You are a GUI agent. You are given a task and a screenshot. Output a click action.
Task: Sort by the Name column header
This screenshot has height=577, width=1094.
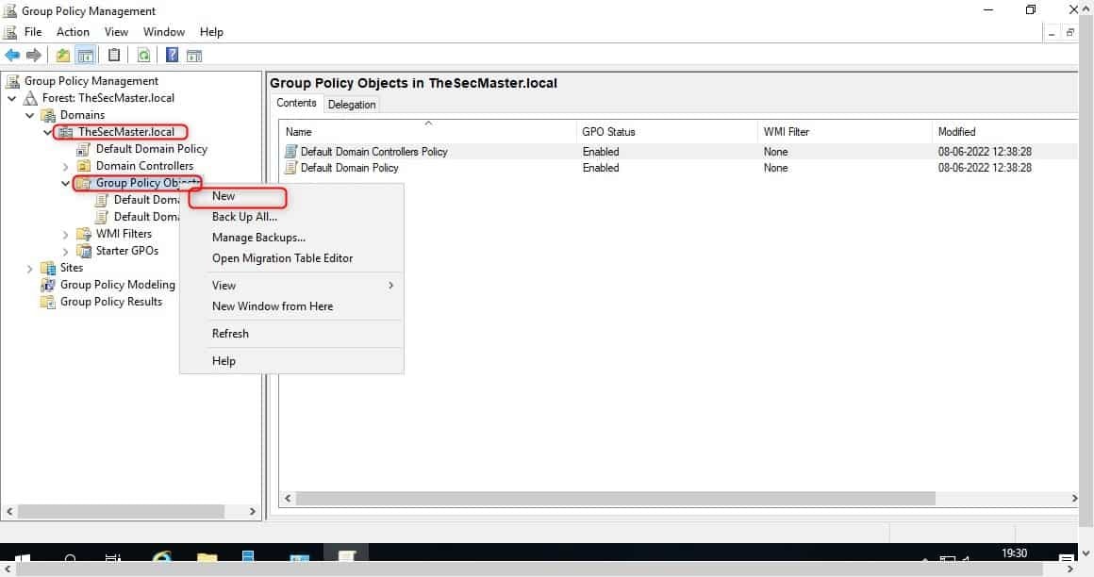(428, 132)
